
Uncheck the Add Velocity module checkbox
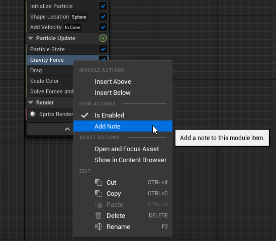(103, 27)
